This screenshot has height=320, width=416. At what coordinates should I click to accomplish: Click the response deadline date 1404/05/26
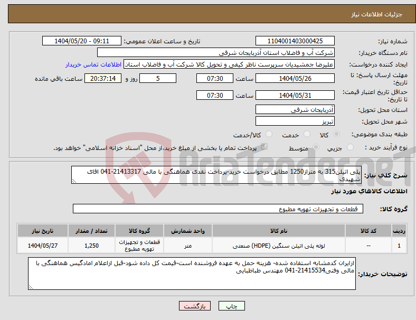click(x=295, y=79)
